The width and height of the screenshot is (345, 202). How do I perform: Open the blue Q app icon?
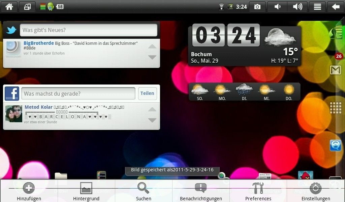click(x=335, y=145)
